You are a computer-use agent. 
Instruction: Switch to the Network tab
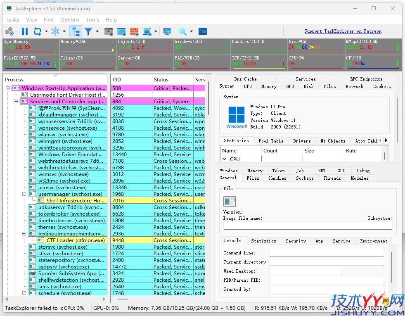pos(354,86)
